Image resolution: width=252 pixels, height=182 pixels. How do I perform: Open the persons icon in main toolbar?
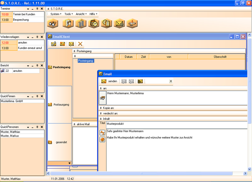pyautogui.click(x=68, y=23)
